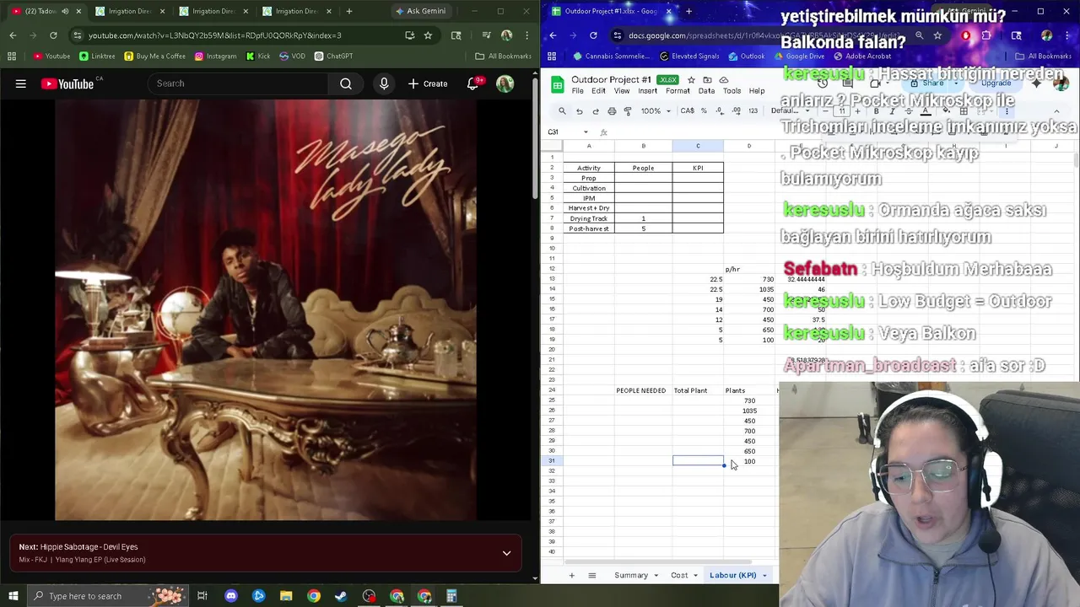Click the YouTube search magnifier button
1080x607 pixels.
[346, 83]
